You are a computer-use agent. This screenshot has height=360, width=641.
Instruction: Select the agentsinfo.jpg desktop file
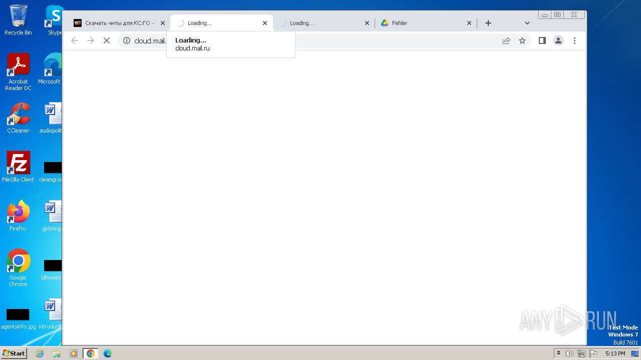click(18, 318)
